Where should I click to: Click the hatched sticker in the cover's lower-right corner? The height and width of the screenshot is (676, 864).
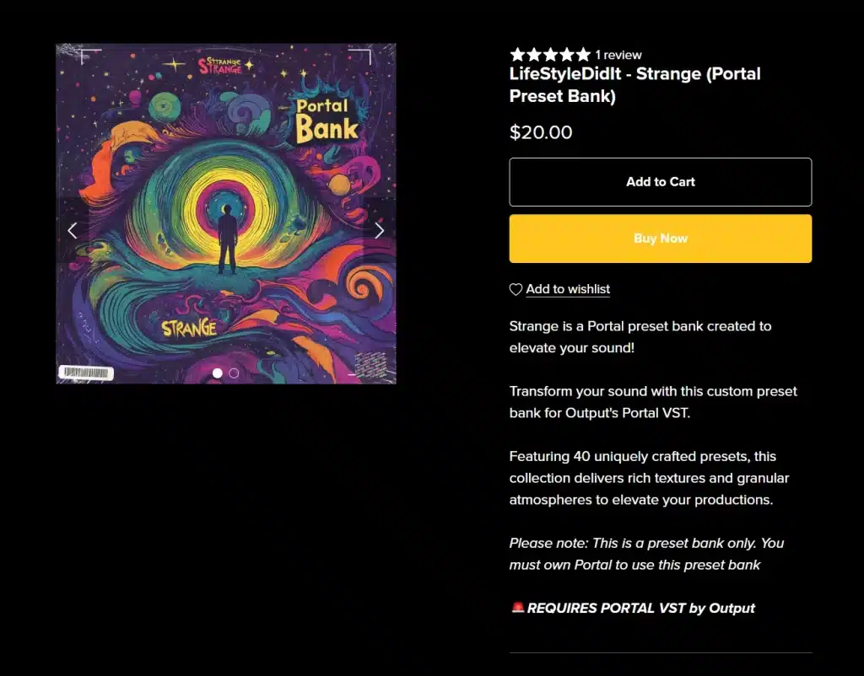(x=371, y=366)
